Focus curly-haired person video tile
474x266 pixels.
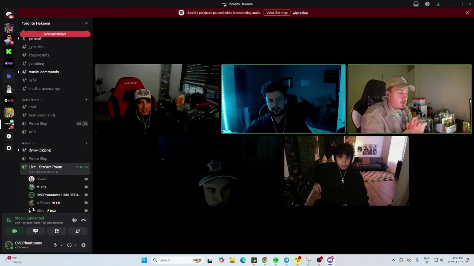[347, 171]
